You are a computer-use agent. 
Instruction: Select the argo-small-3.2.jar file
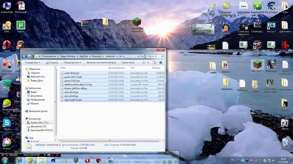click(x=112, y=100)
